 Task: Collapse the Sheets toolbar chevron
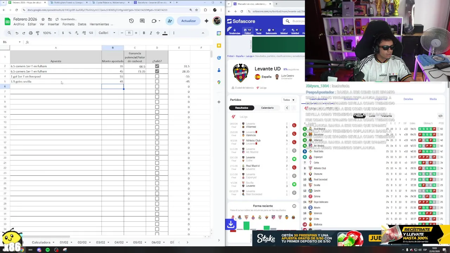(x=203, y=33)
